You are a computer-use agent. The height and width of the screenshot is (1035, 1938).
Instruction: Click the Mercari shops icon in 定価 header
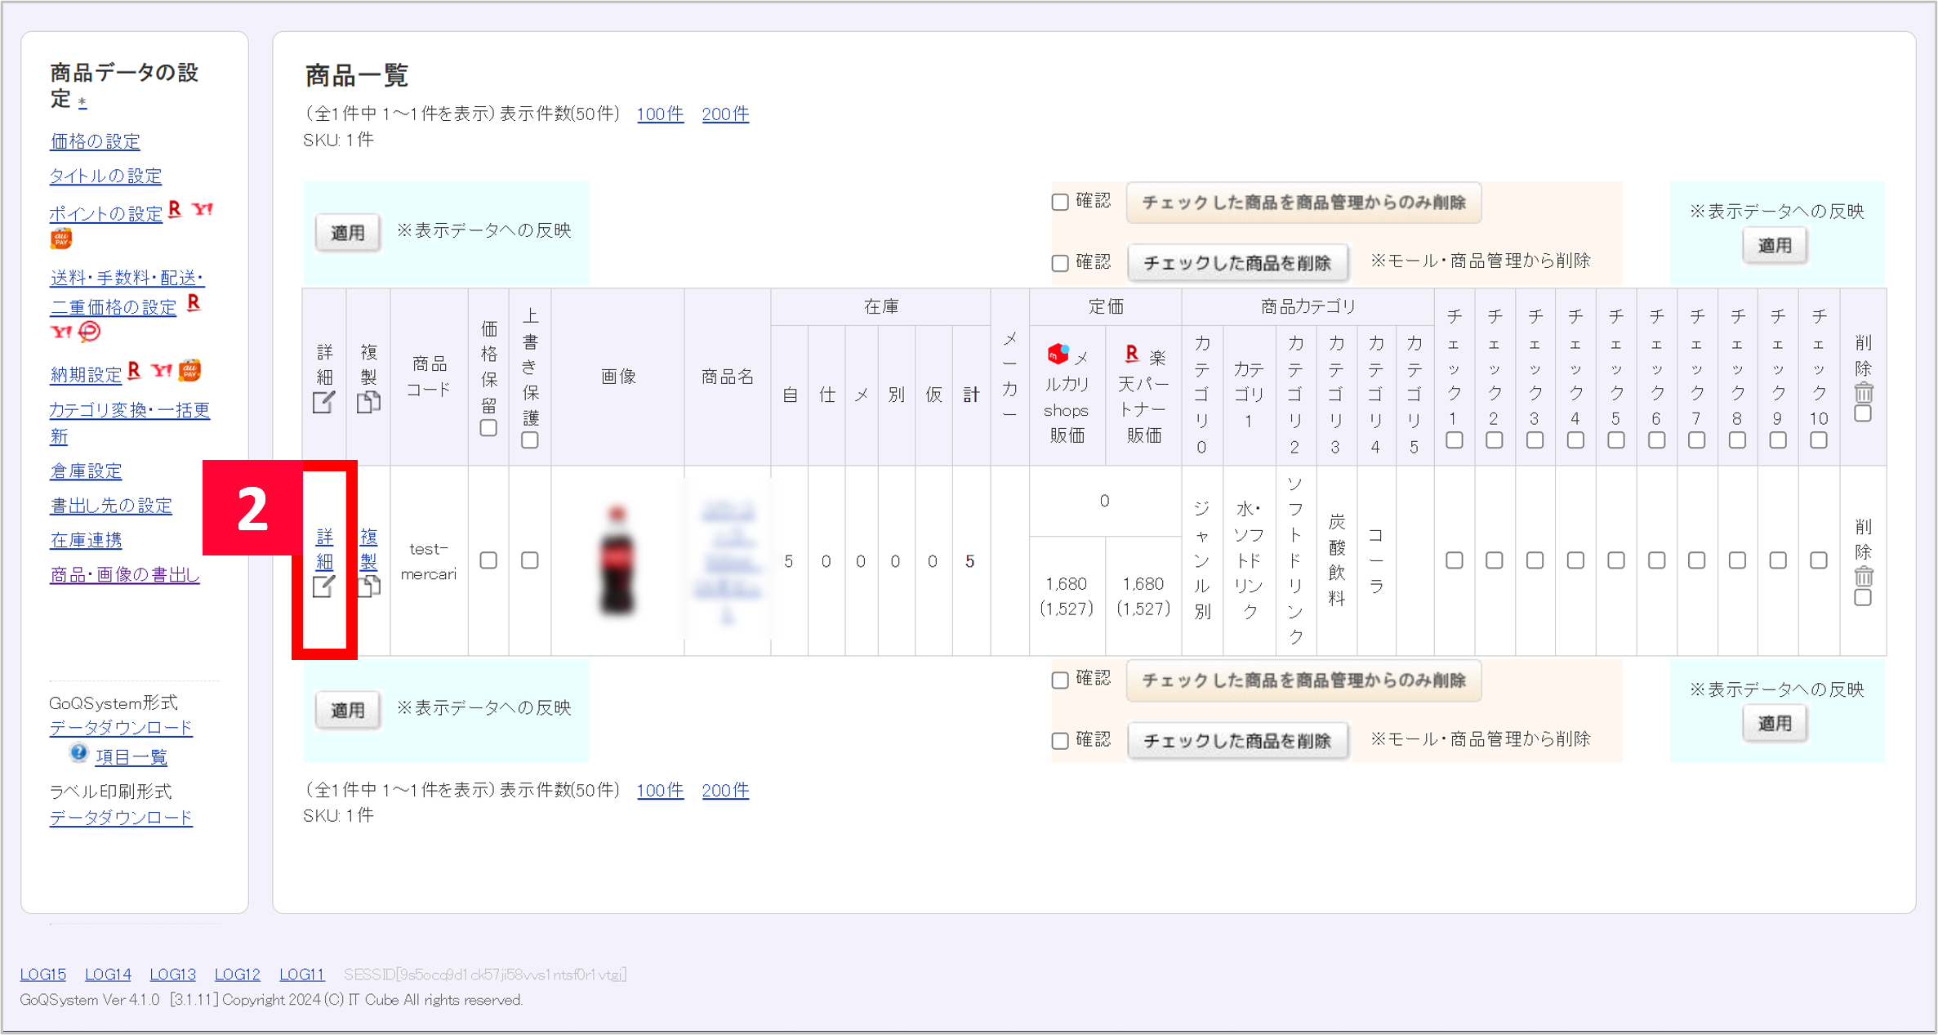coord(1058,354)
